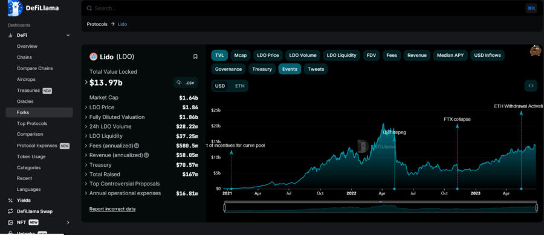
Task: Click the Fees annualized info icon
Action: pyautogui.click(x=137, y=146)
